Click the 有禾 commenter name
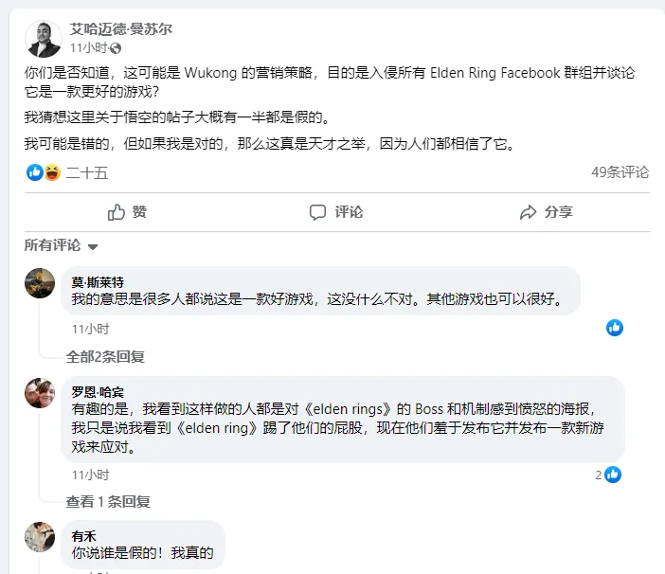Image resolution: width=665 pixels, height=574 pixels. tap(84, 536)
